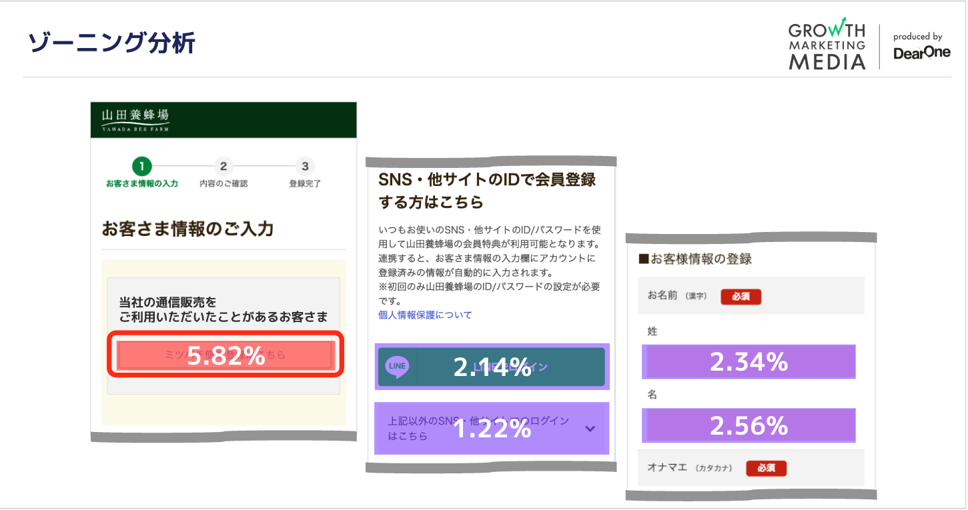Screen dimensions: 968x510
Task: Click step 2 circle 内容のご確認
Action: point(223,167)
